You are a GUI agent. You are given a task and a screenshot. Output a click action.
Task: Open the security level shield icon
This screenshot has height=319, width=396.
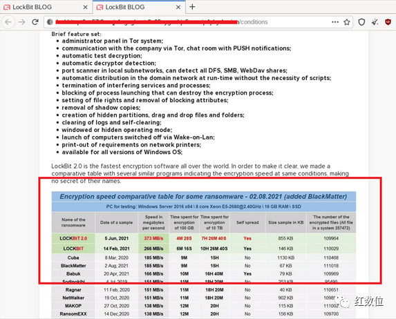[361, 22]
